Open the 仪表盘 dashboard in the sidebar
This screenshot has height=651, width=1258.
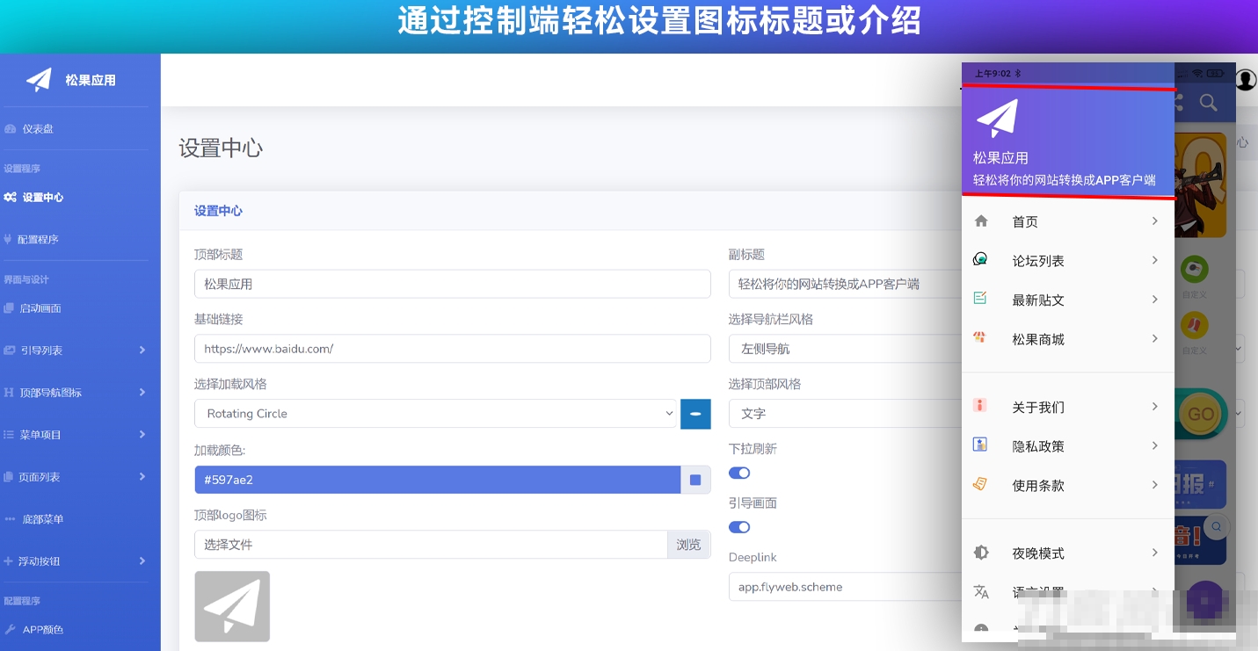pyautogui.click(x=40, y=129)
